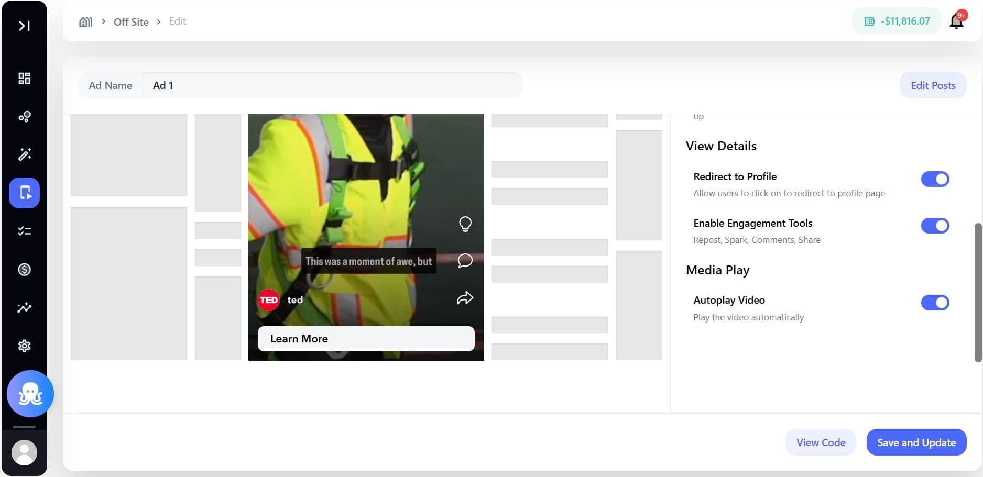Screen dimensions: 983x477
Task: Click Edit Posts button
Action: click(x=933, y=85)
